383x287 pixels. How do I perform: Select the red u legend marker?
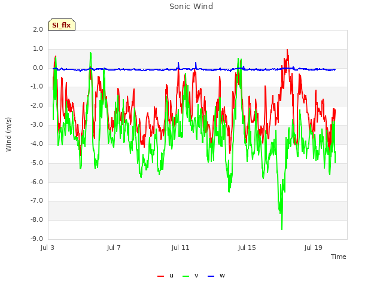coord(160,276)
